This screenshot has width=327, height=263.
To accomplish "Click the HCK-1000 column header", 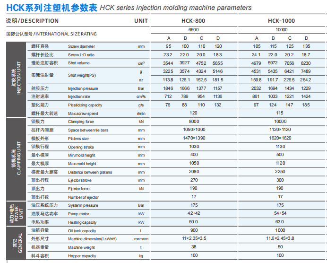I will 281,21.
